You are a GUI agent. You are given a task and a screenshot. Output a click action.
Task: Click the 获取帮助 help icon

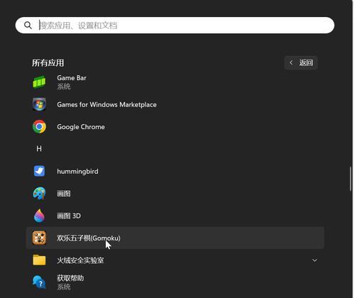[39, 282]
